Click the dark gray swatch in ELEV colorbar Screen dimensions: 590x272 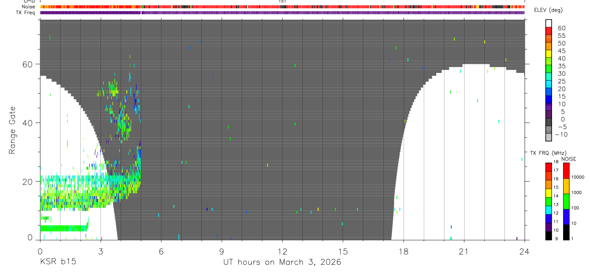(x=549, y=122)
